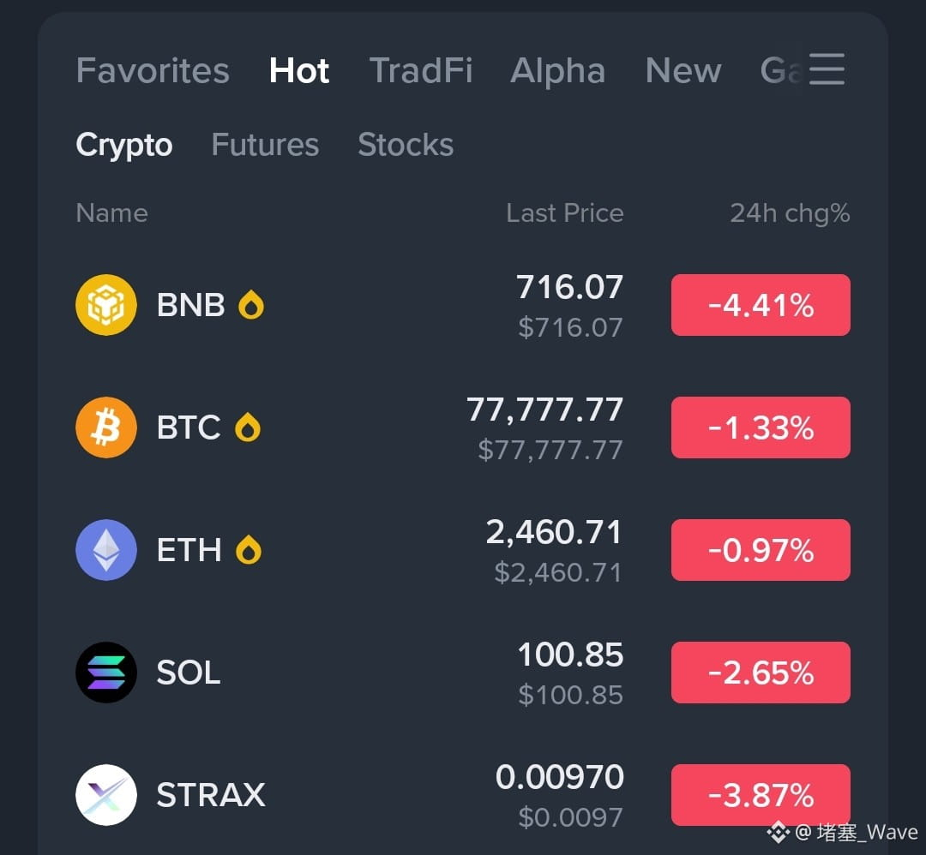Image resolution: width=926 pixels, height=855 pixels.
Task: Click the BNB coin logo
Action: [x=106, y=305]
